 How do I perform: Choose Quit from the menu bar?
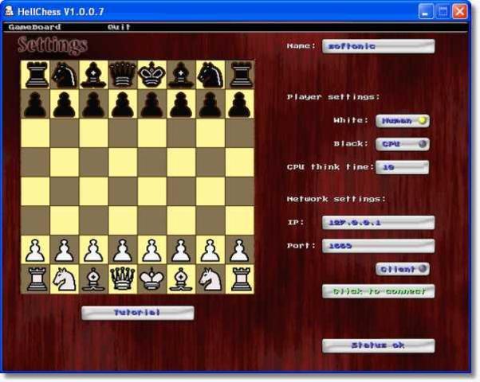tap(119, 27)
